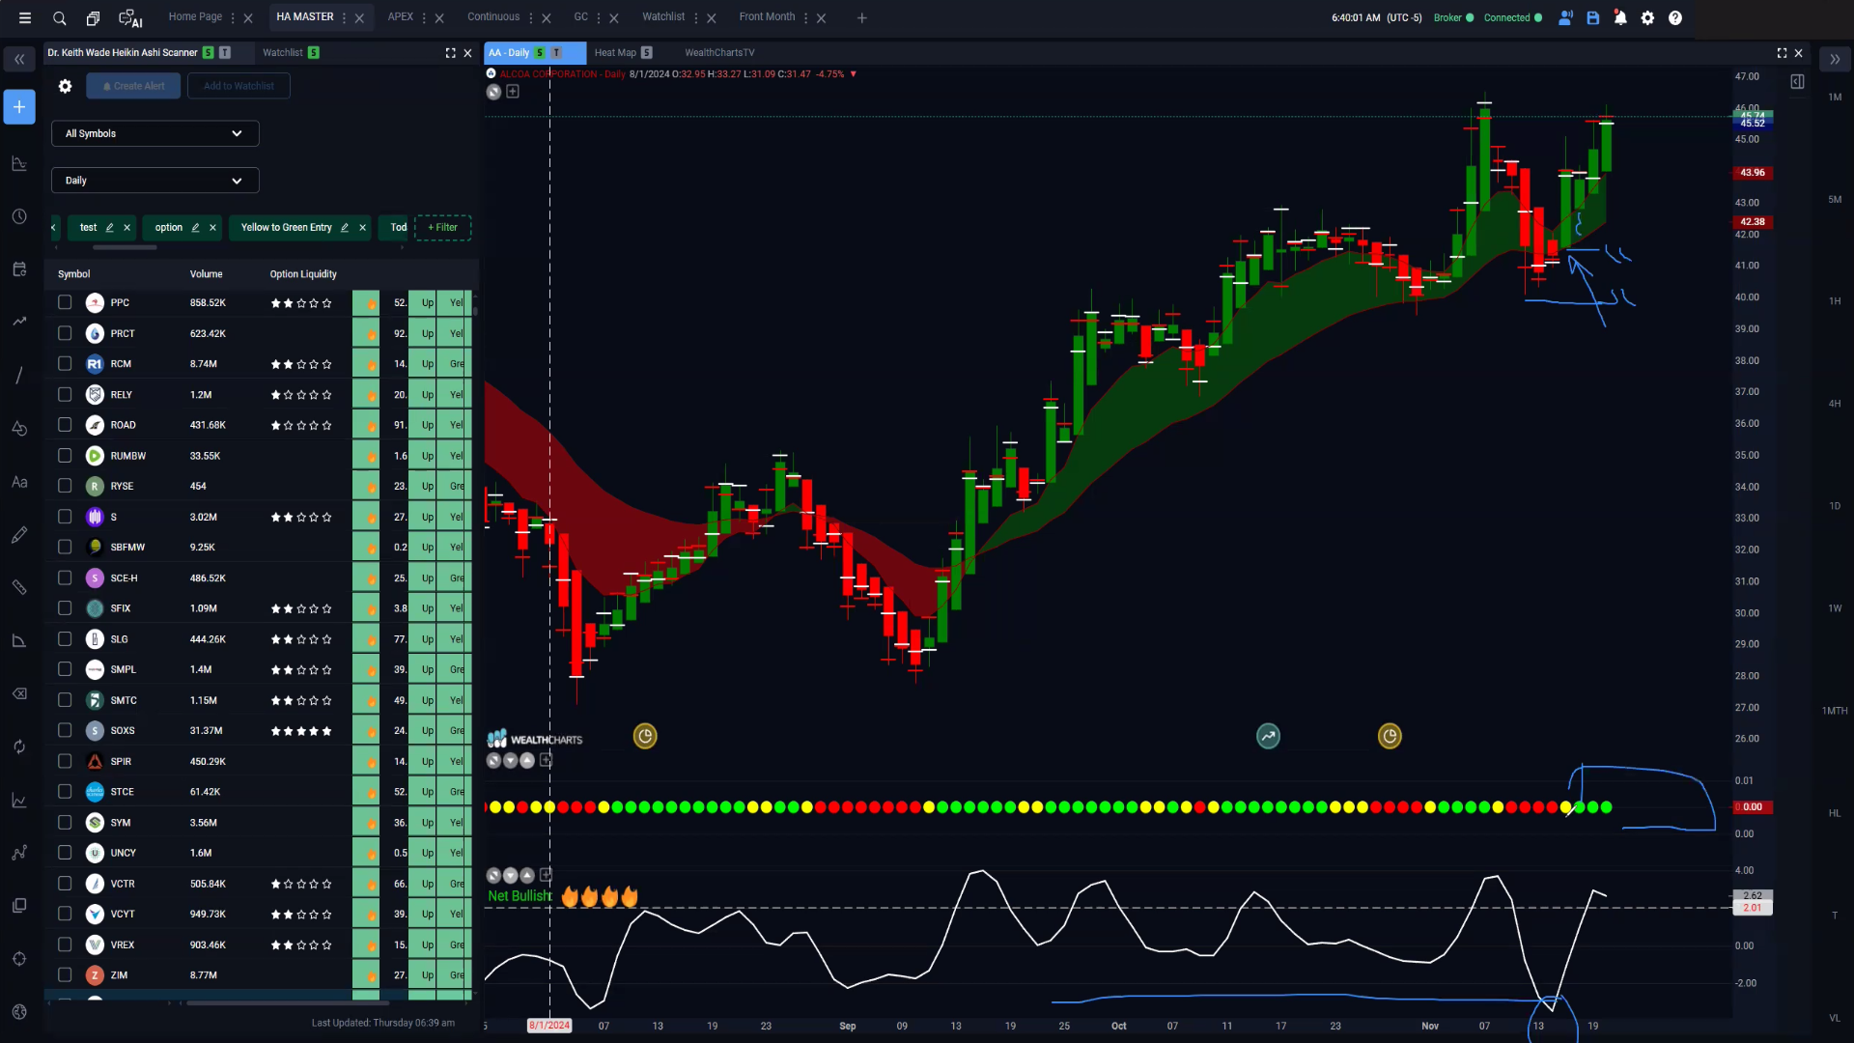
Task: Click the 8/1/2024 date marker on time axis
Action: tap(549, 1026)
